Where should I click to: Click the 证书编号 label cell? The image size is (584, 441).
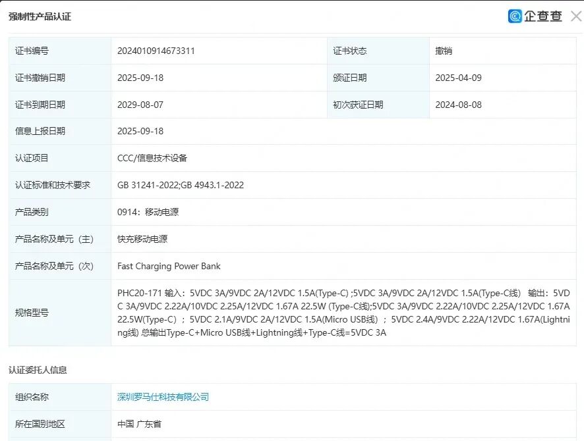pyautogui.click(x=60, y=51)
